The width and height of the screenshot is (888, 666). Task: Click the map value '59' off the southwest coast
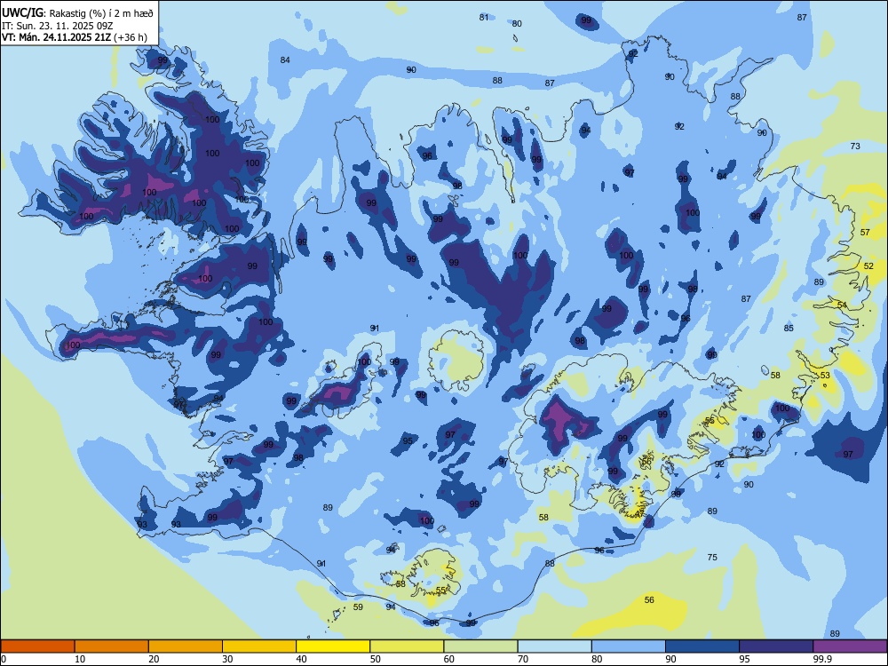358,607
